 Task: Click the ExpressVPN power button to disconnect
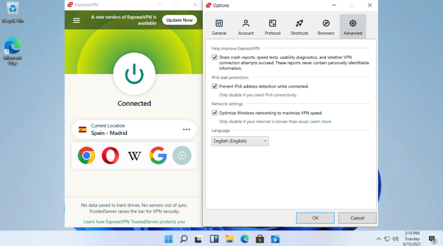134,73
